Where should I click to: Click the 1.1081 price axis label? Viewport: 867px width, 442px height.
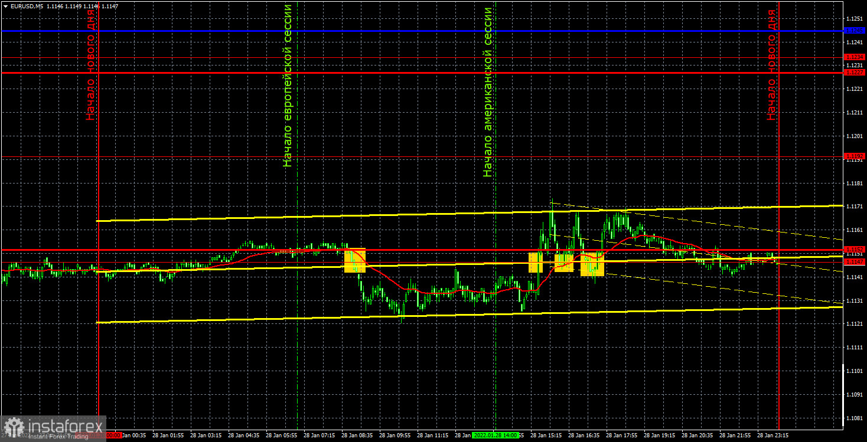coord(855,418)
